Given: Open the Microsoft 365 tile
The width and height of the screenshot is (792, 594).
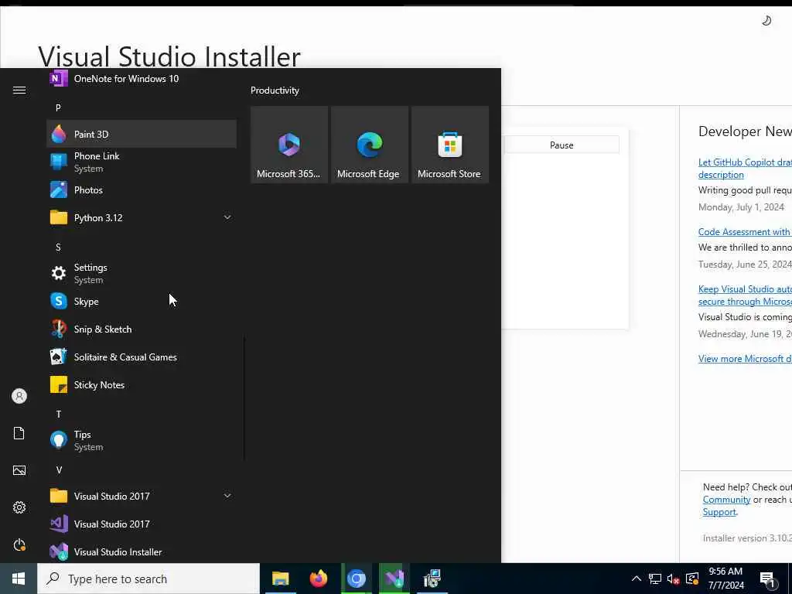Looking at the screenshot, I should [289, 145].
